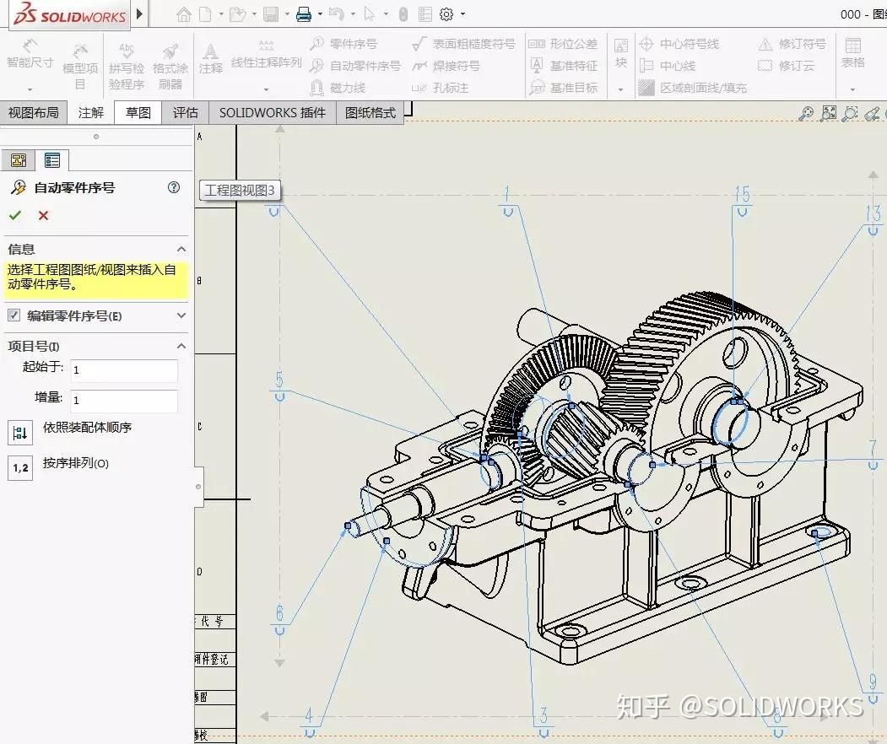Switch to the 图纸格式 tab
Image resolution: width=887 pixels, height=744 pixels.
tap(368, 112)
